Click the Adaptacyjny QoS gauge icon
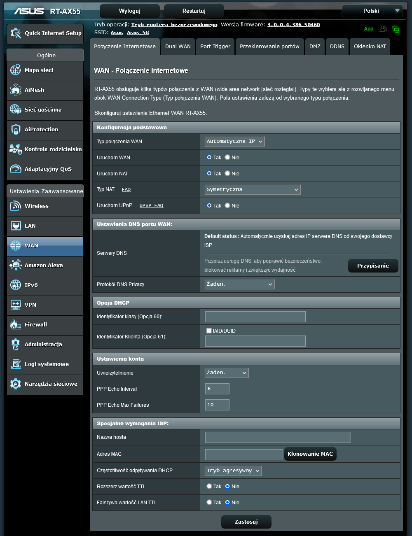412x536 pixels. [15, 169]
